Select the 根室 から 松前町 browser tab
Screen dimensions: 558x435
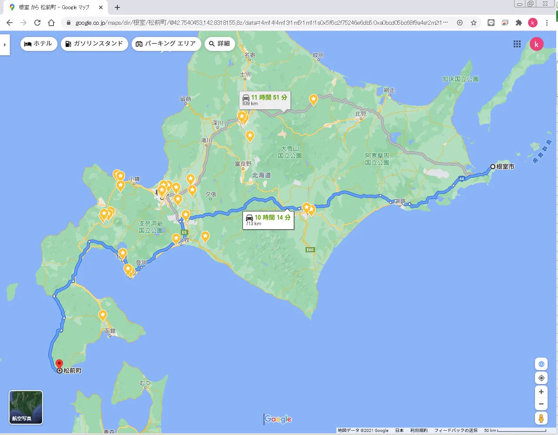54,7
